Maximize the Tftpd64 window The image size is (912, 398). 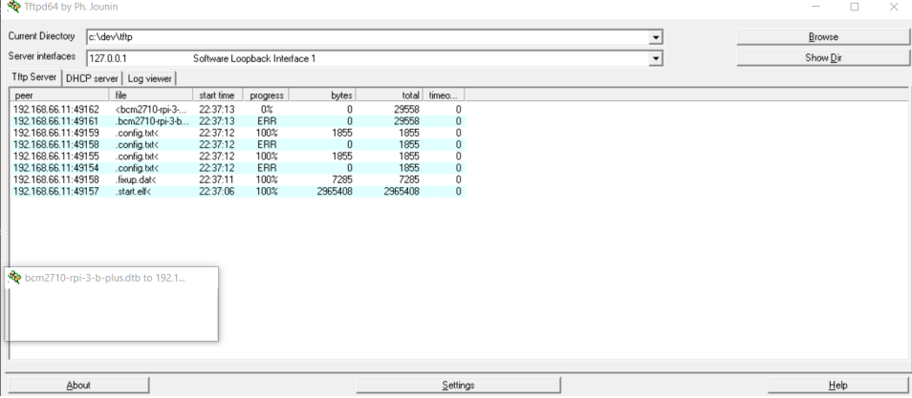coord(854,8)
